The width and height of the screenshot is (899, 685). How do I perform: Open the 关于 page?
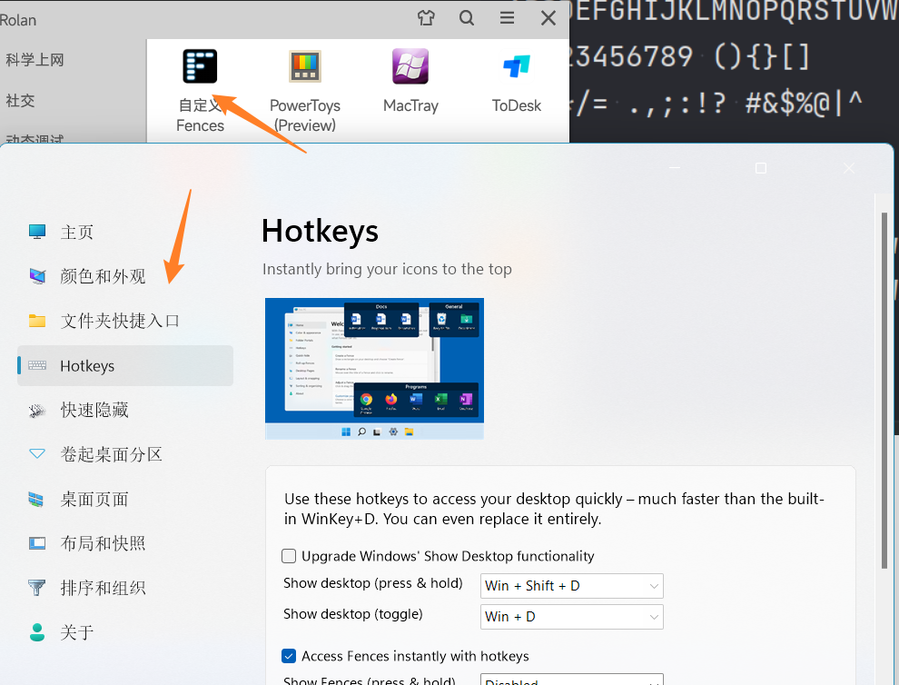[x=125, y=632]
